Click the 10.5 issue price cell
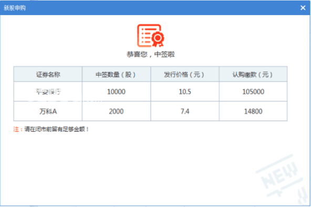Screen dimensions: 311x207 pyautogui.click(x=185, y=91)
